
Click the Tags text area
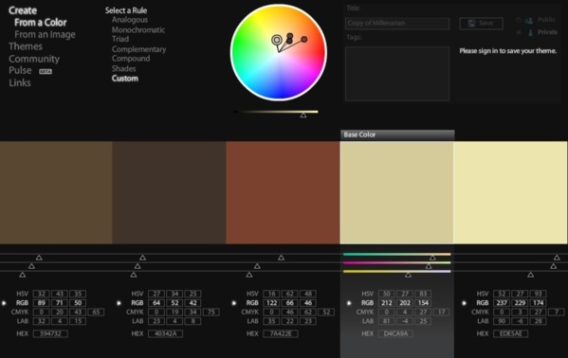click(397, 74)
